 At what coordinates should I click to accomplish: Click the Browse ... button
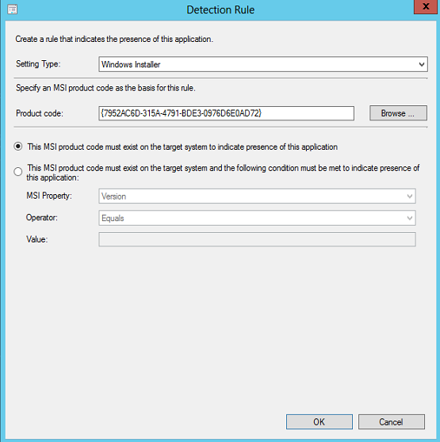tap(398, 113)
